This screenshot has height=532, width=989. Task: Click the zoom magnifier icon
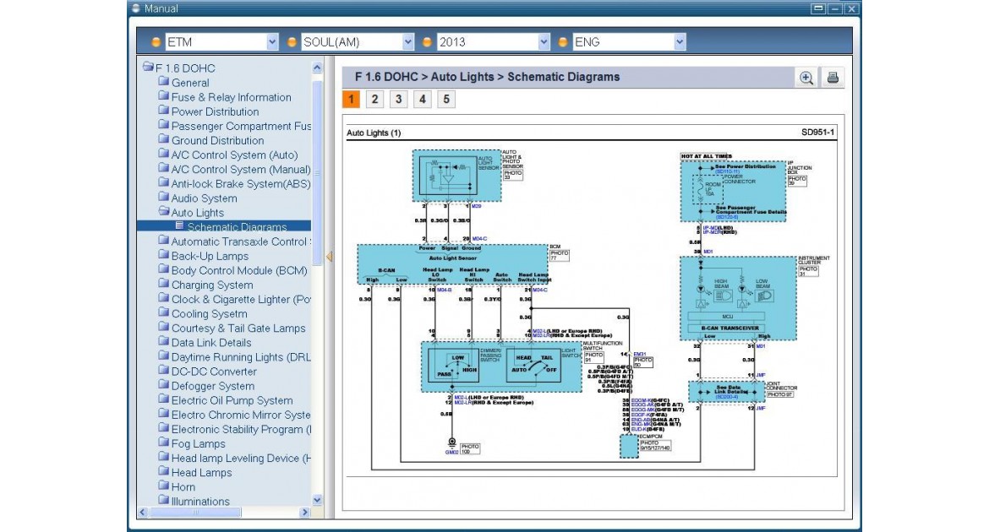click(806, 78)
